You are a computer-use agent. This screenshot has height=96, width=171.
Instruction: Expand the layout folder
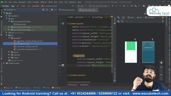9,52
